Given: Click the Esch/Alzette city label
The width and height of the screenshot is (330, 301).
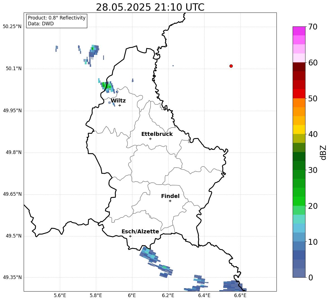Looking at the screenshot, I should point(140,231).
